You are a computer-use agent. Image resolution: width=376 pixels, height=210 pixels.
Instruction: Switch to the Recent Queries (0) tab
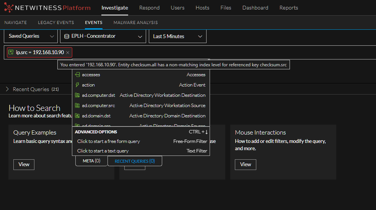(135, 161)
